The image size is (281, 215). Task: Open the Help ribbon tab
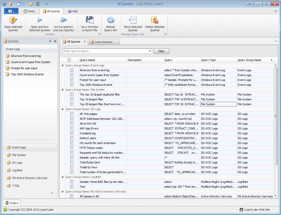click(73, 11)
